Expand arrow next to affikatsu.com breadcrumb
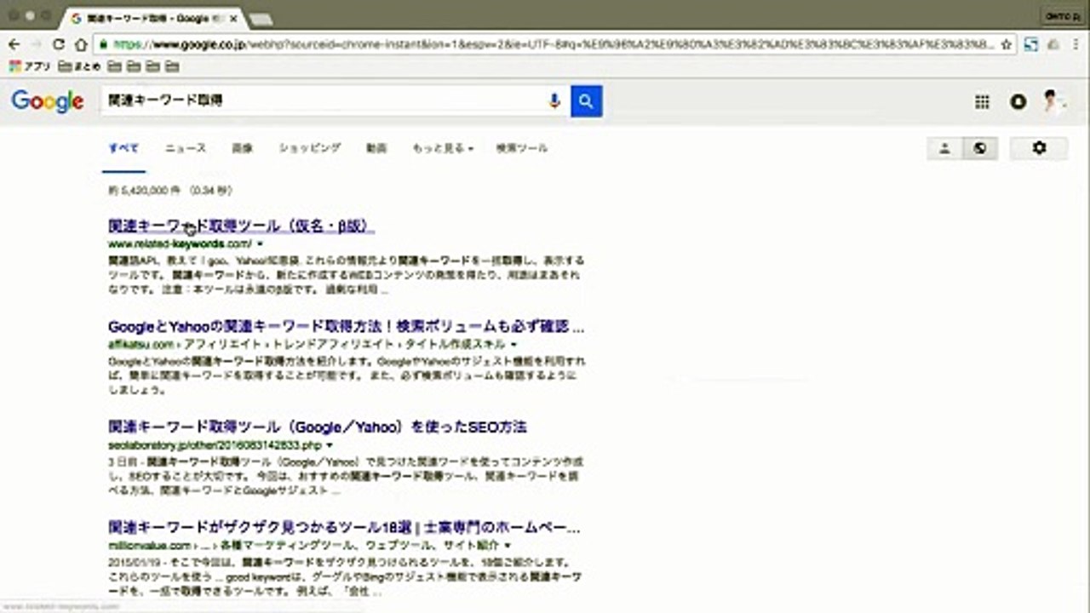Viewport: 1090px width, 613px height. tap(514, 345)
